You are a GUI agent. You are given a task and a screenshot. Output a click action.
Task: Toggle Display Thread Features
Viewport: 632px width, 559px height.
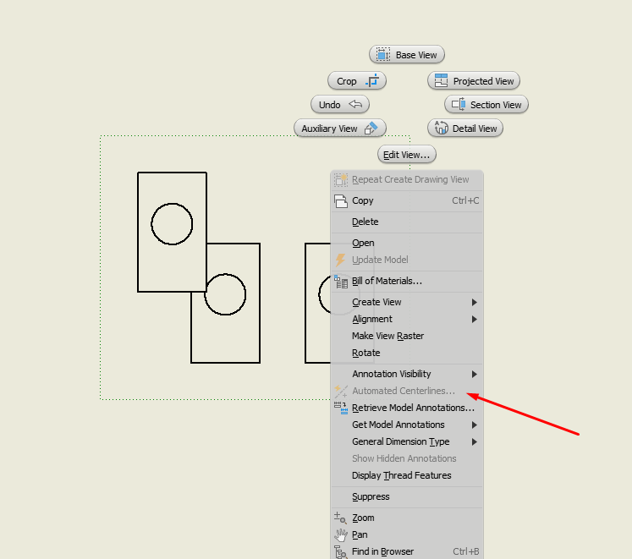click(x=407, y=475)
